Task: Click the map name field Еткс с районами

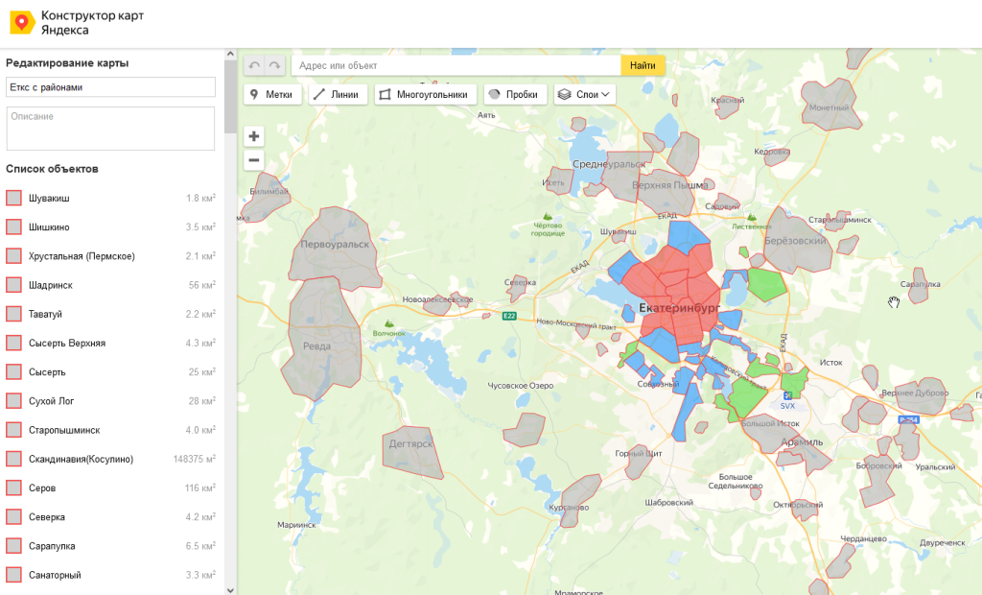Action: click(x=110, y=87)
